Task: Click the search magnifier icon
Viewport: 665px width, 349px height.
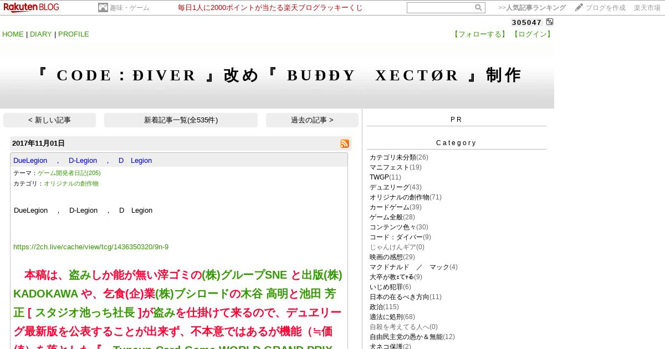Action: [478, 8]
